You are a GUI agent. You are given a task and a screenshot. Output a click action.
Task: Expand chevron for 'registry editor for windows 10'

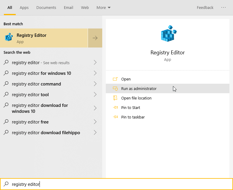click(95, 73)
